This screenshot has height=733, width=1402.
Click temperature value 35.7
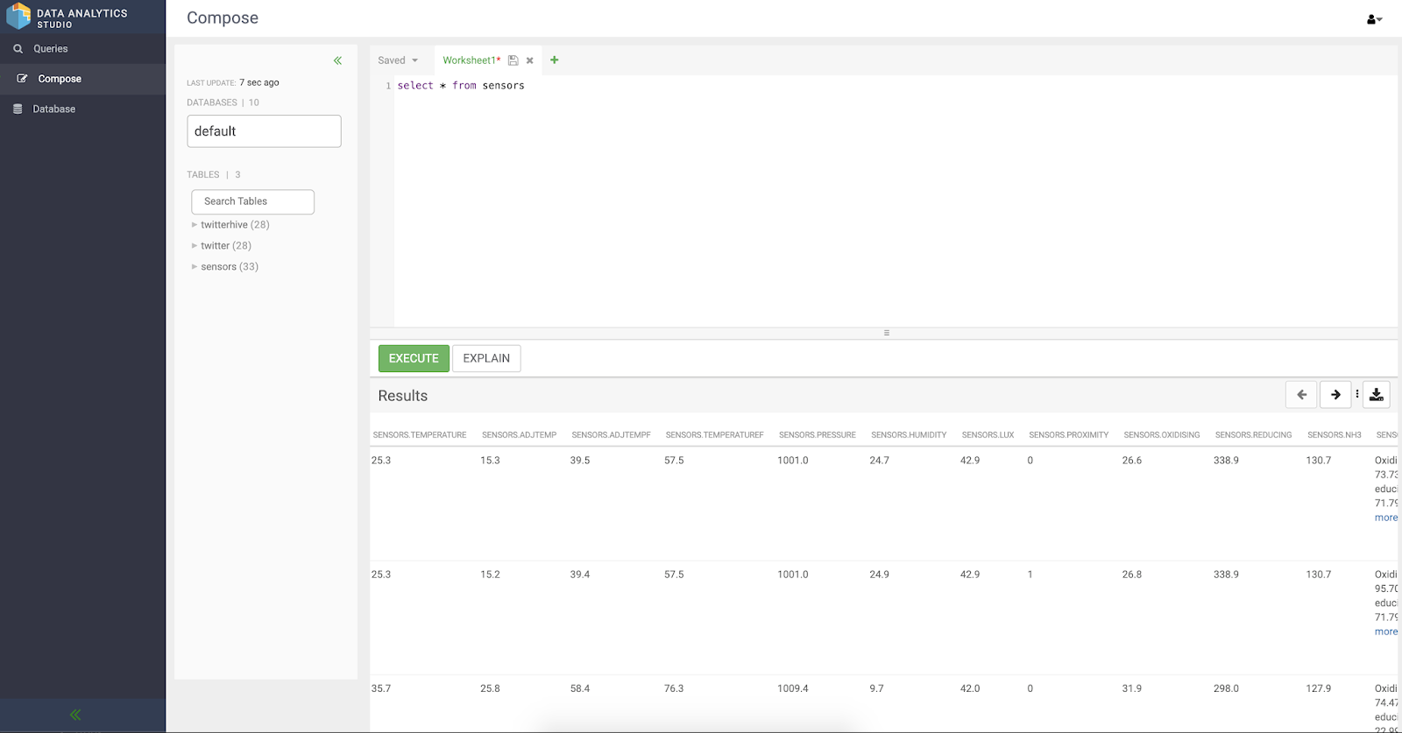[381, 689]
